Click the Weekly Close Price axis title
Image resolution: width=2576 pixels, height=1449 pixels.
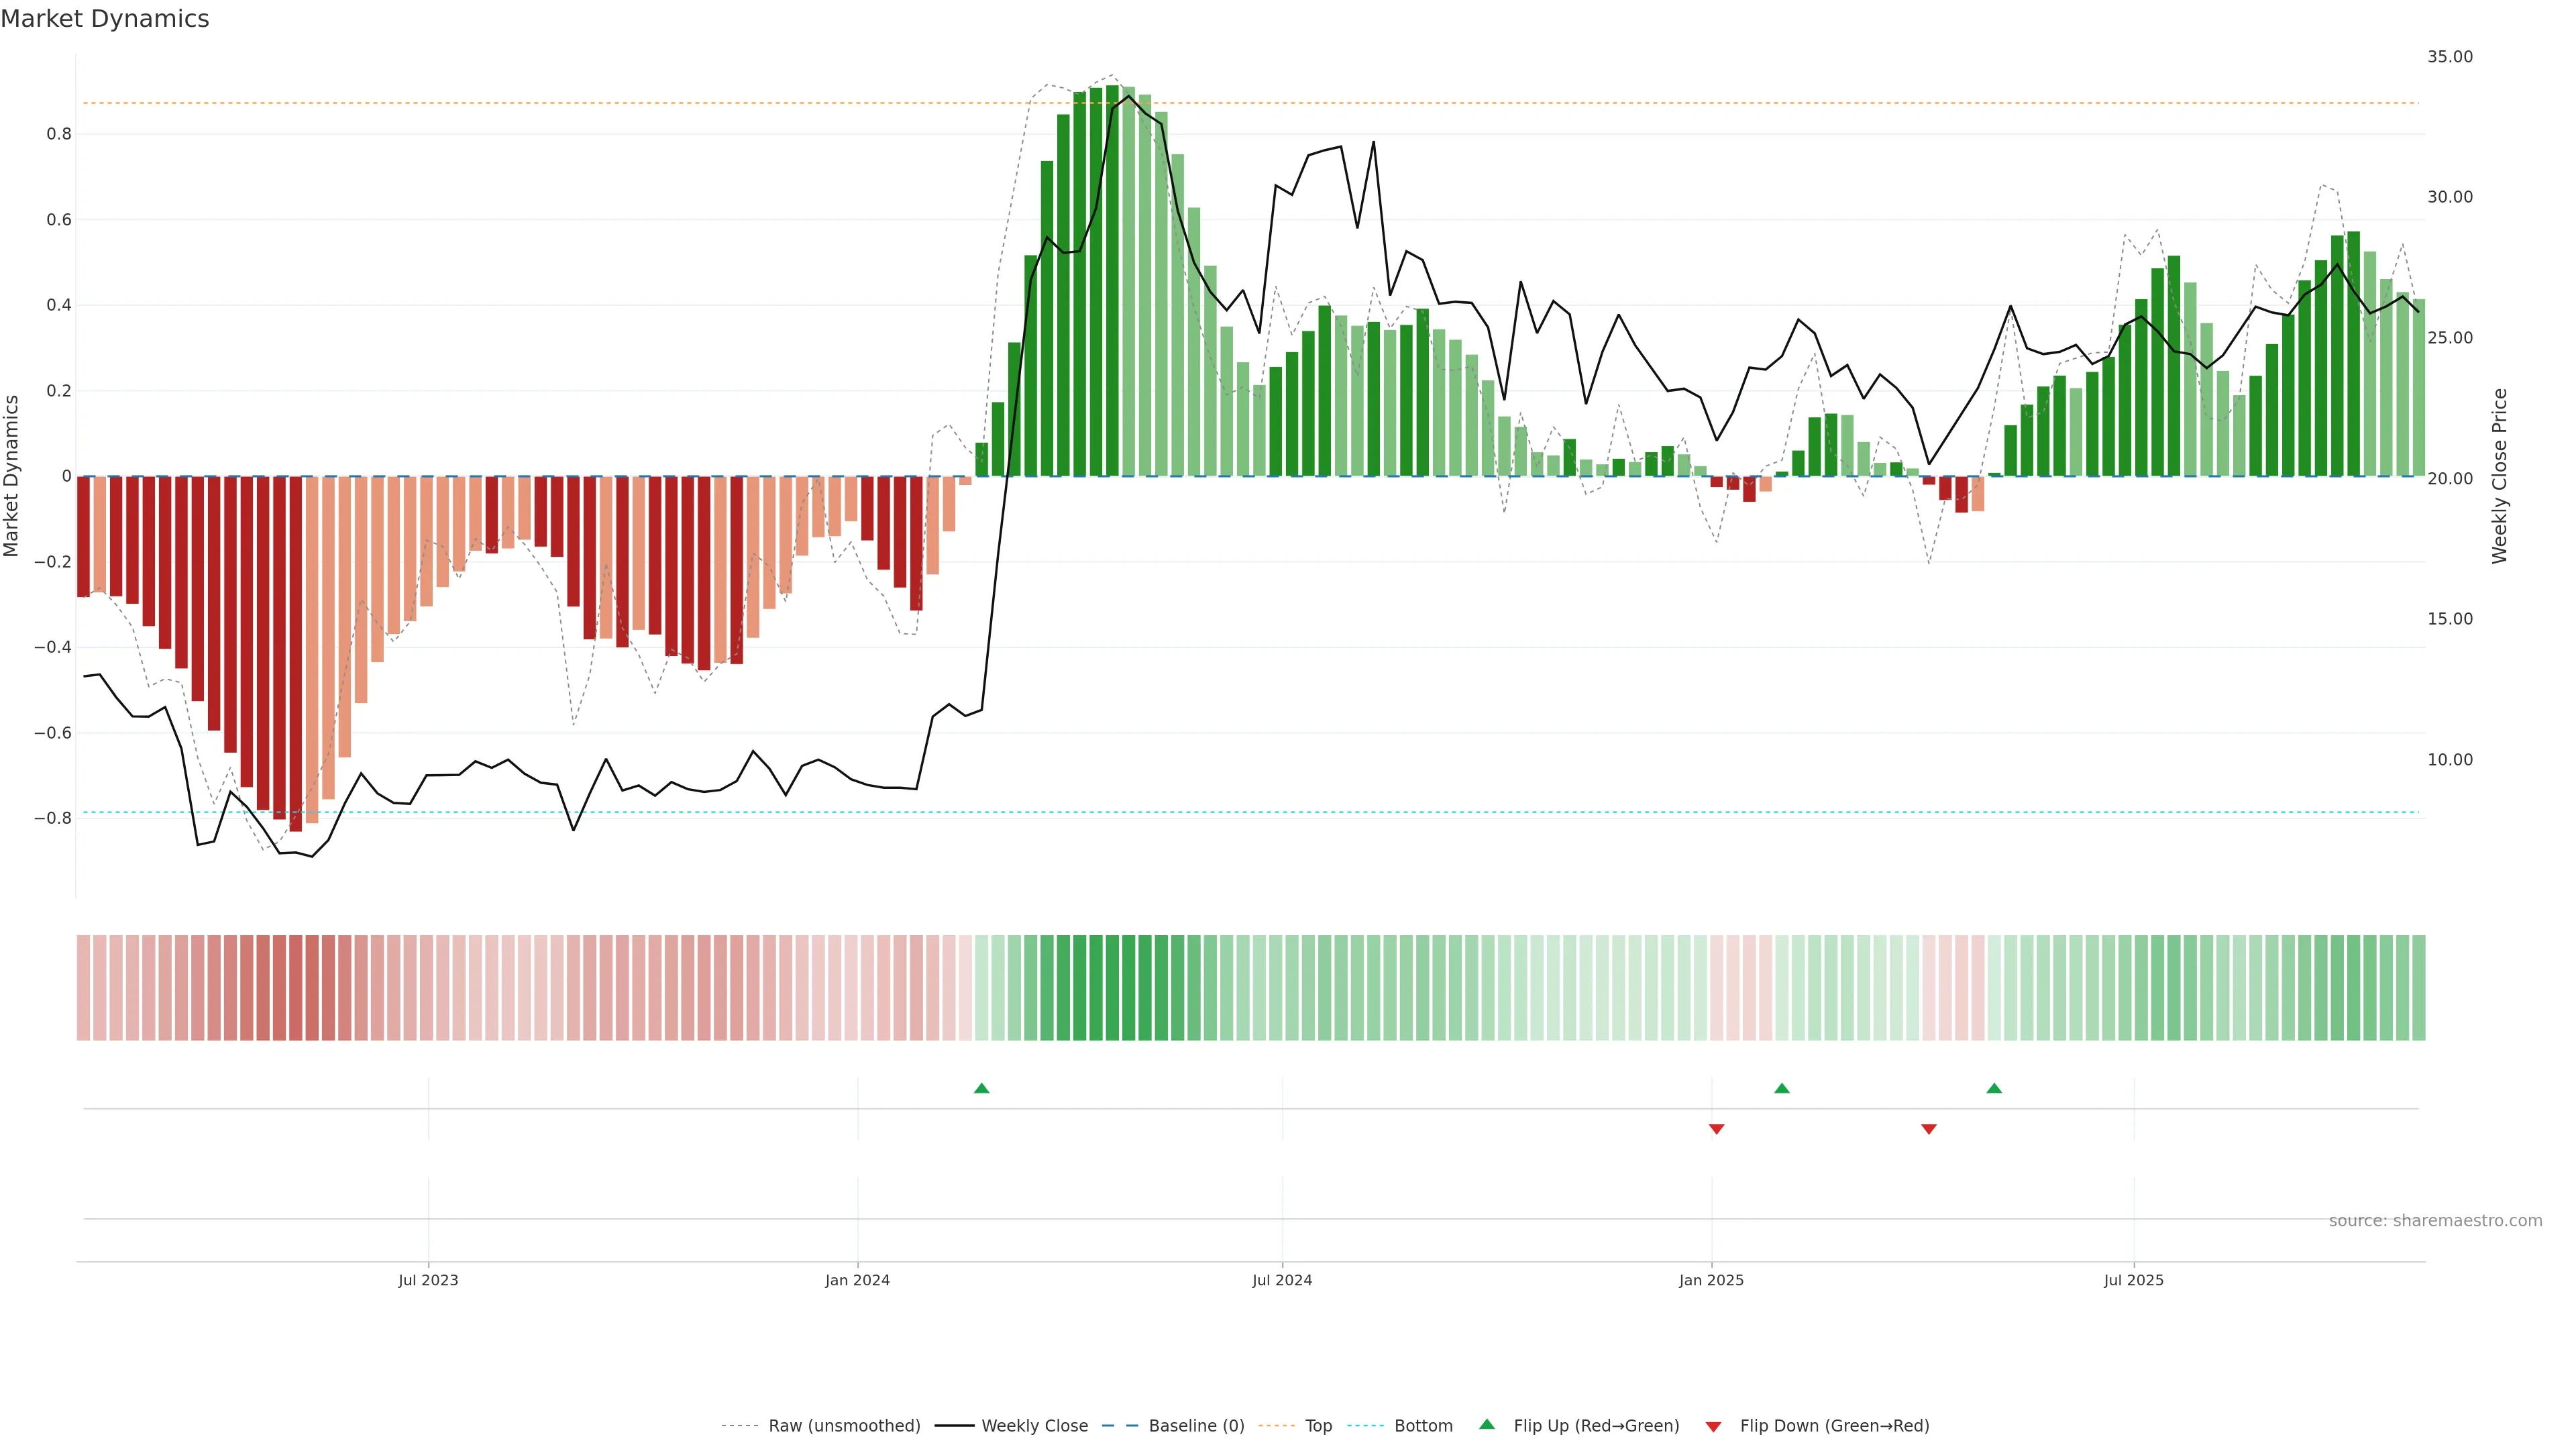tap(2499, 476)
